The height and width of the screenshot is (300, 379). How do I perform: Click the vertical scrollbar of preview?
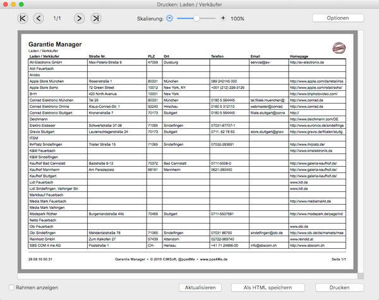coord(361,152)
